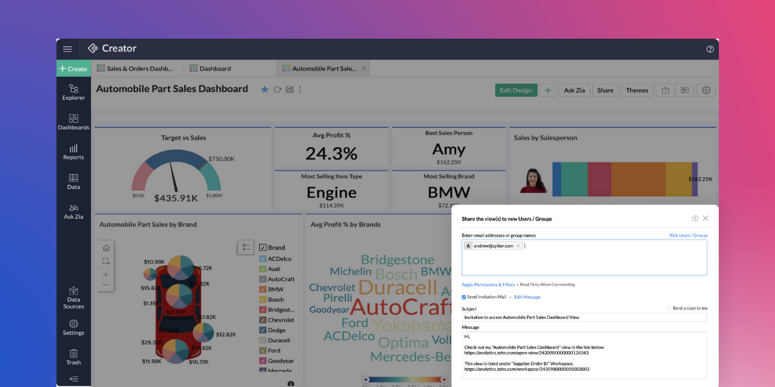This screenshot has height=387, width=775.
Task: Open Data Sources from the sidebar
Action: click(x=74, y=297)
